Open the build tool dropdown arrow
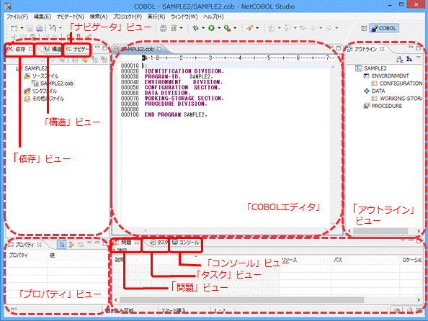This screenshot has height=321, width=428. point(61,28)
